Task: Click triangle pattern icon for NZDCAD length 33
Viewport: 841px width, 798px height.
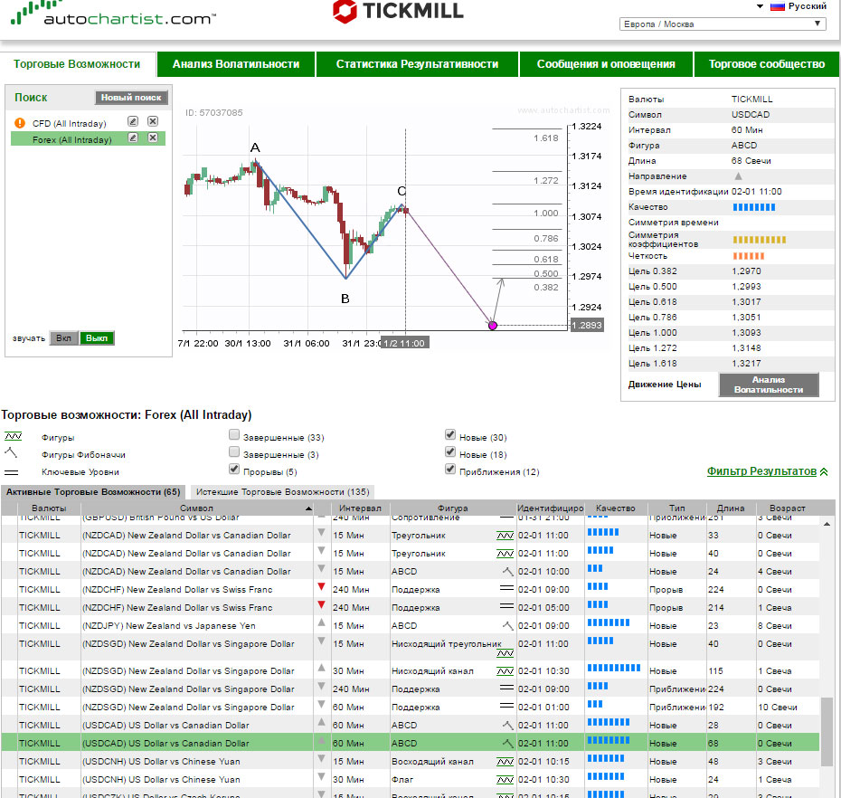Action: tap(506, 535)
